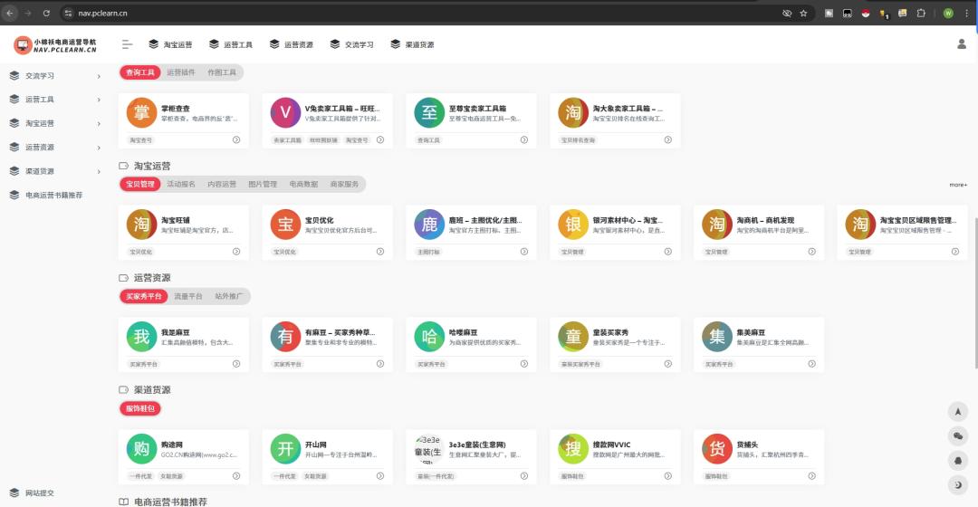Open 交流学习 in top navigation
978x507 pixels.
point(351,44)
